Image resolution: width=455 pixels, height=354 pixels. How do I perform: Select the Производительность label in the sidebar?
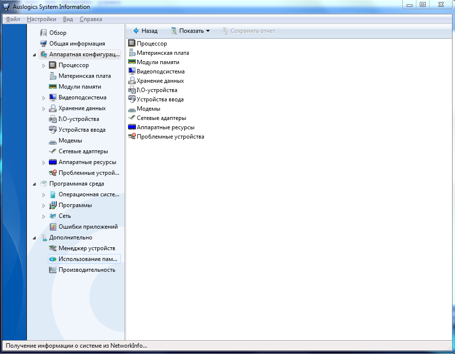[x=87, y=270]
